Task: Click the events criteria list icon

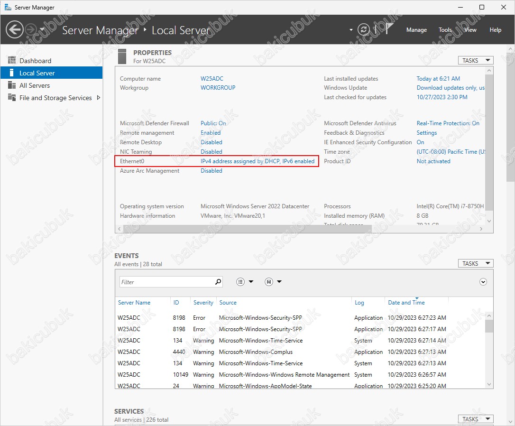Action: click(x=240, y=282)
